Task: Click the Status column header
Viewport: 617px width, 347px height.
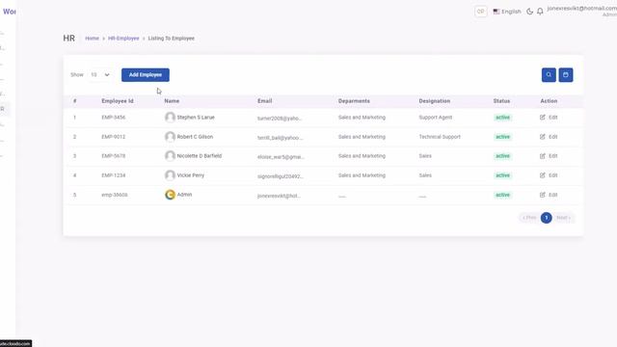Action: pos(501,101)
